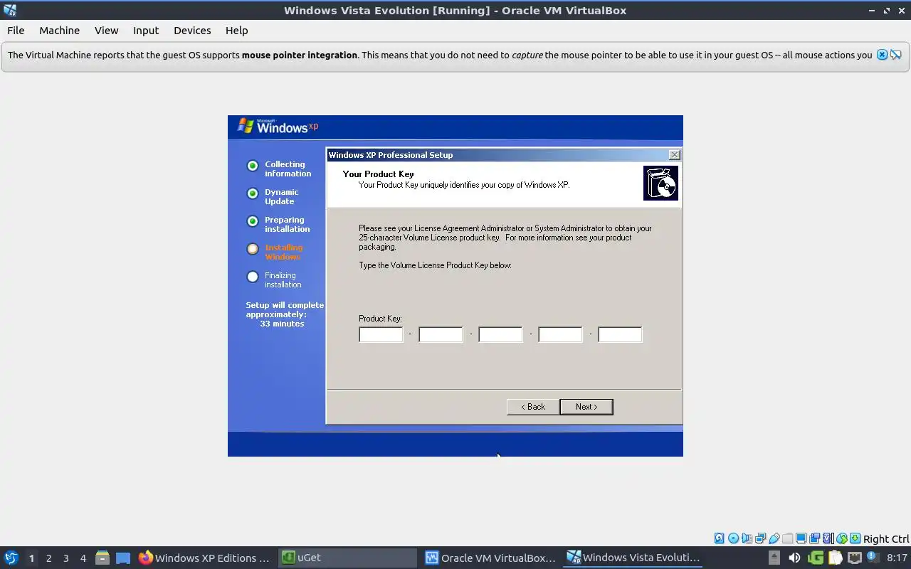Click the display settings status icon
This screenshot has height=569, width=911.
point(801,538)
